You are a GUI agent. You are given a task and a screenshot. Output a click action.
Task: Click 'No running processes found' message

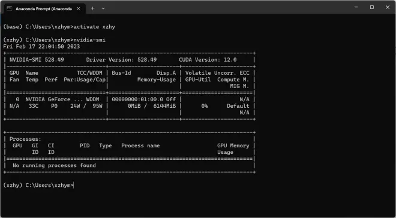tap(54, 165)
